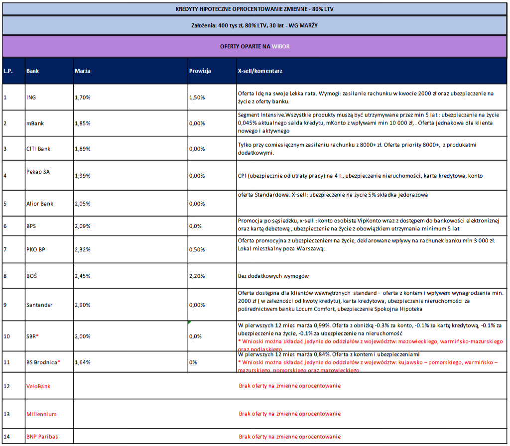510x446 pixels.
Task: Select the Założenia assumptions row
Action: (x=255, y=25)
